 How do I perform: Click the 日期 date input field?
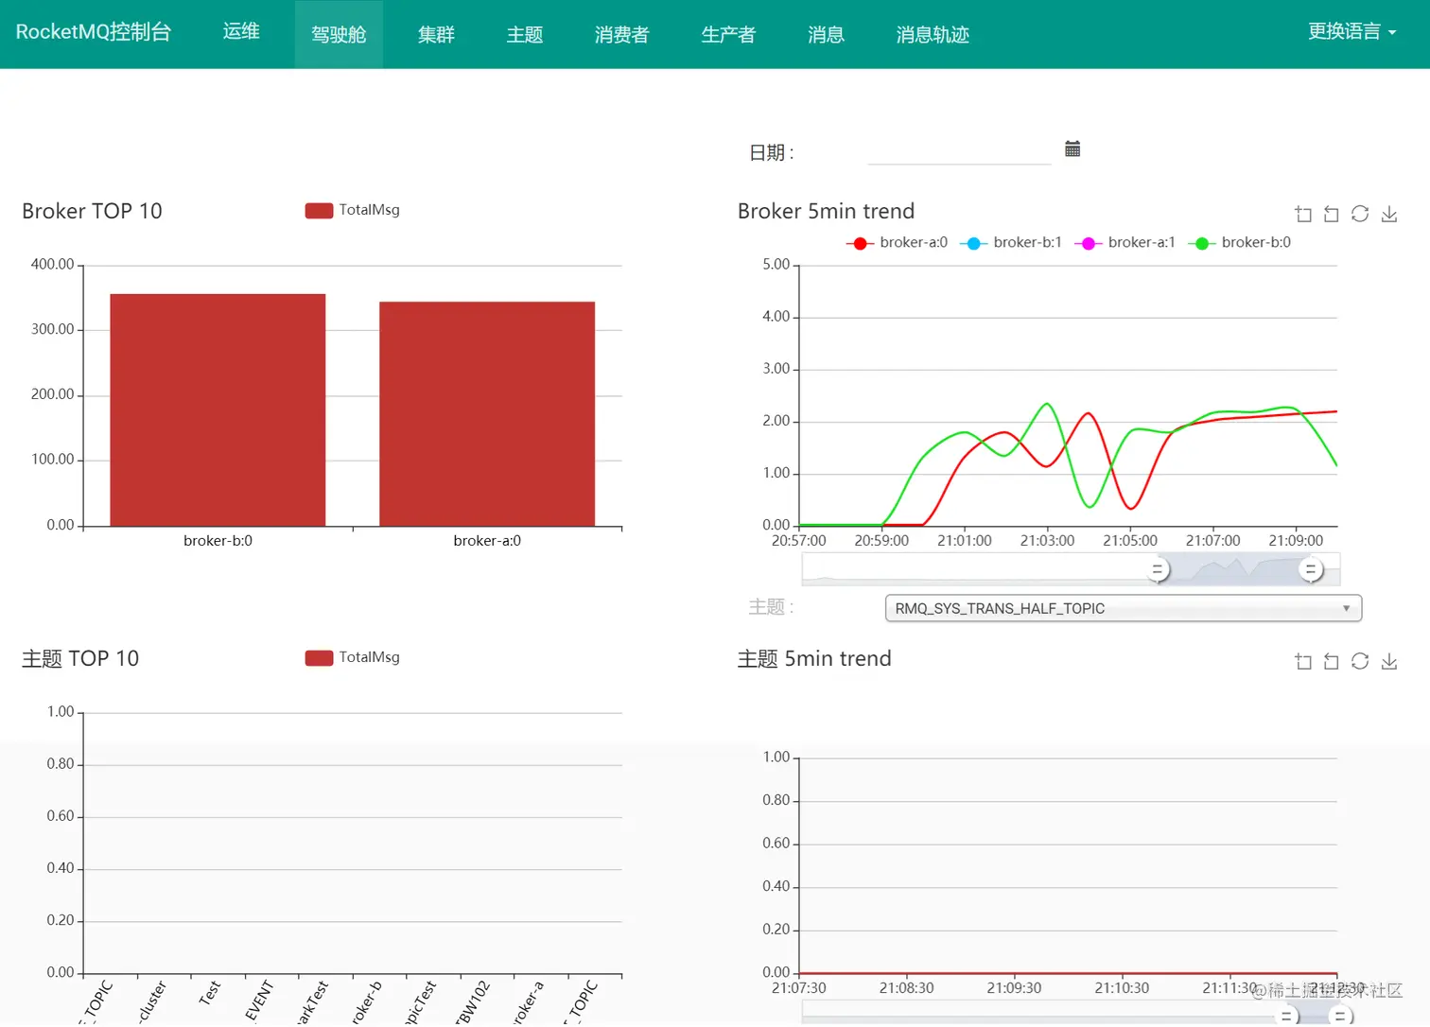(958, 153)
